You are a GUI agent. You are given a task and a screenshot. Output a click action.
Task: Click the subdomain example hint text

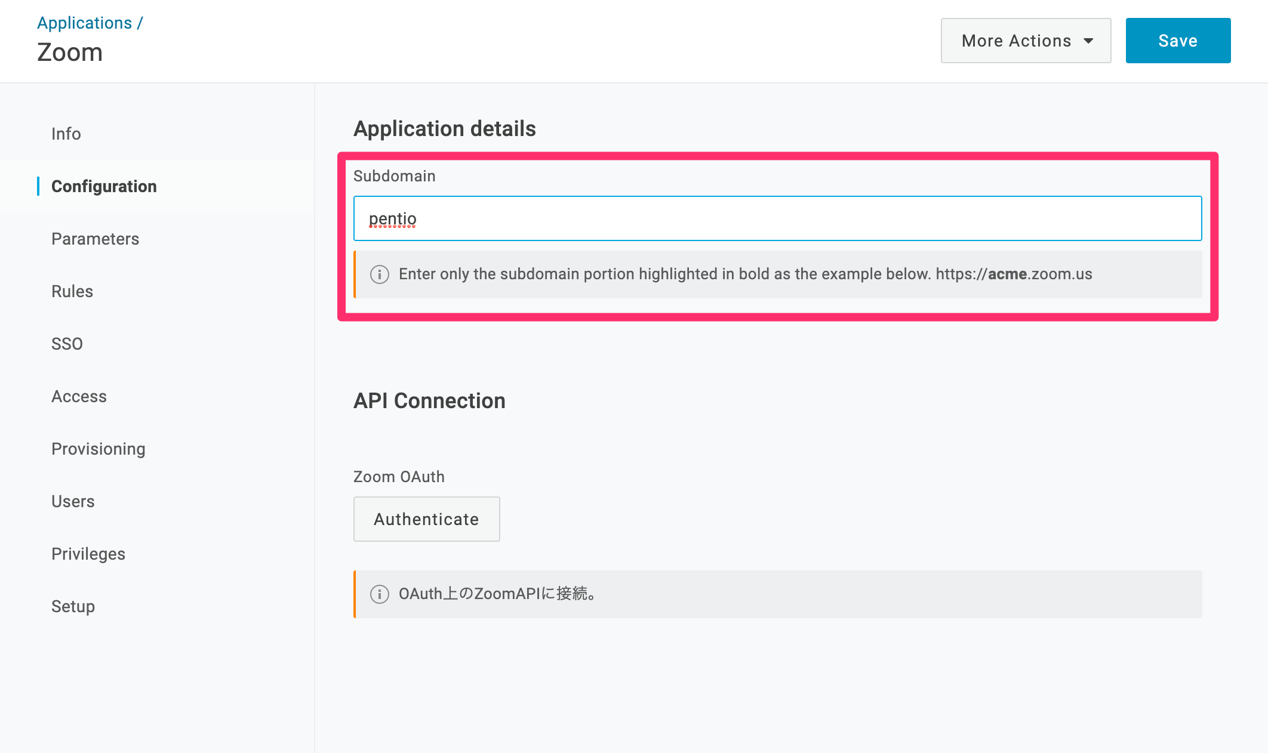[x=746, y=274]
